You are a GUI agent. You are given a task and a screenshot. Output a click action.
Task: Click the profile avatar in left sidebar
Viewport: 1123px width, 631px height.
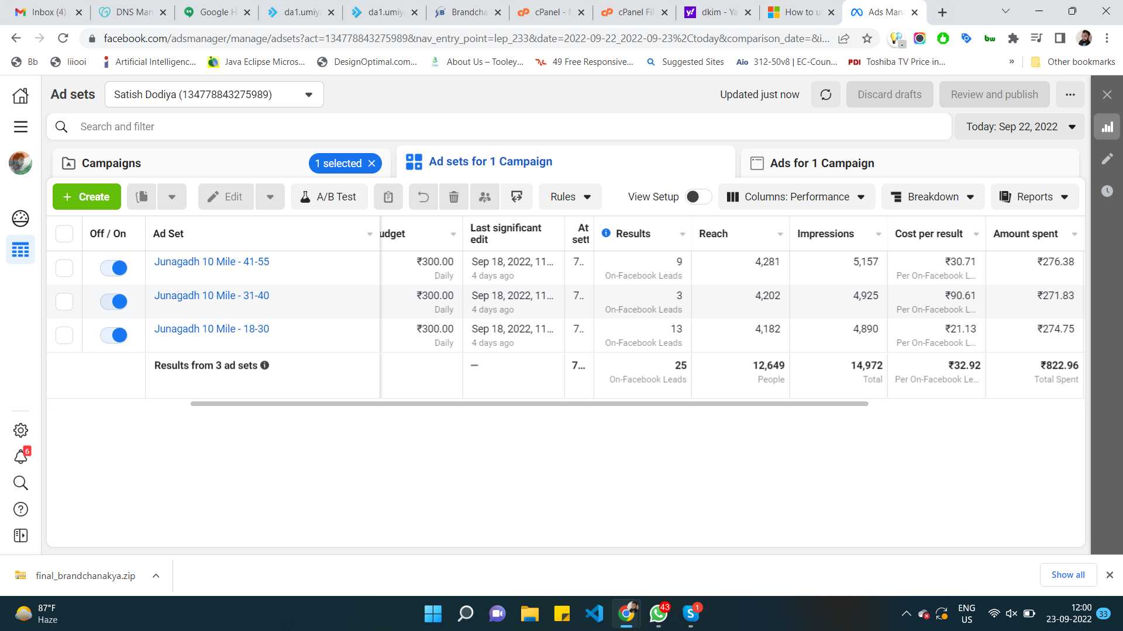click(x=20, y=163)
